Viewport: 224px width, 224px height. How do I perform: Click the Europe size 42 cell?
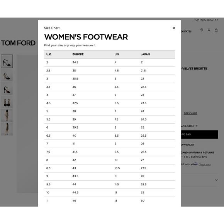click(74, 160)
